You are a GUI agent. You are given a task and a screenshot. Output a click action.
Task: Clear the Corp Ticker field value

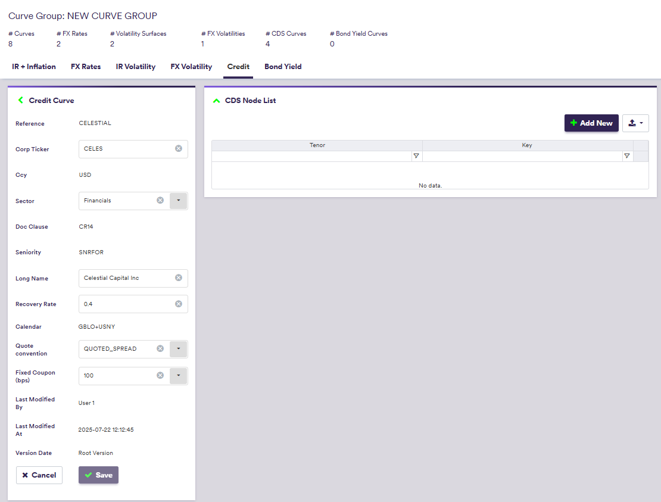click(178, 149)
